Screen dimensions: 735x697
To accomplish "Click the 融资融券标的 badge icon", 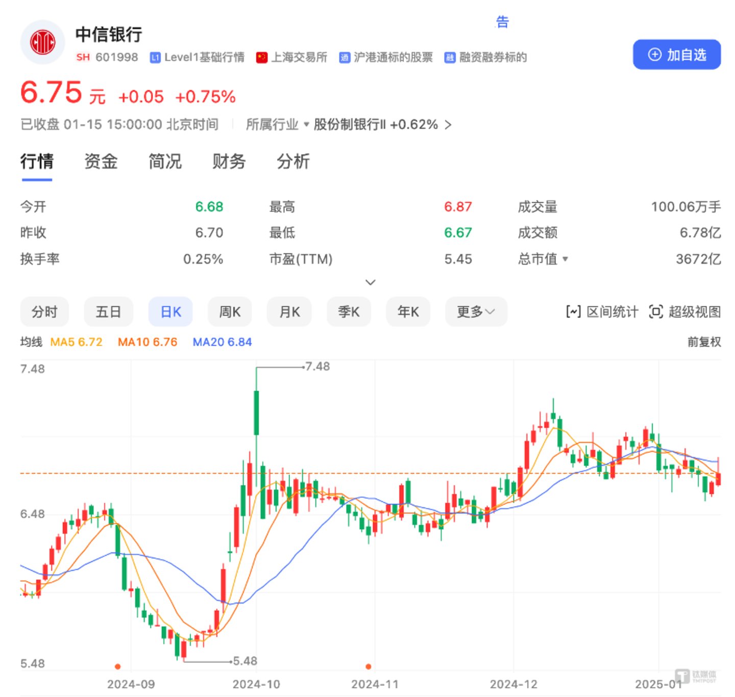I will (x=450, y=58).
